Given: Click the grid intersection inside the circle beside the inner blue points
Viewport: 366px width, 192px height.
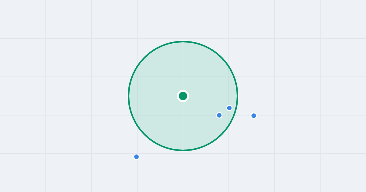Looking at the screenshot, I should click(x=229, y=115).
